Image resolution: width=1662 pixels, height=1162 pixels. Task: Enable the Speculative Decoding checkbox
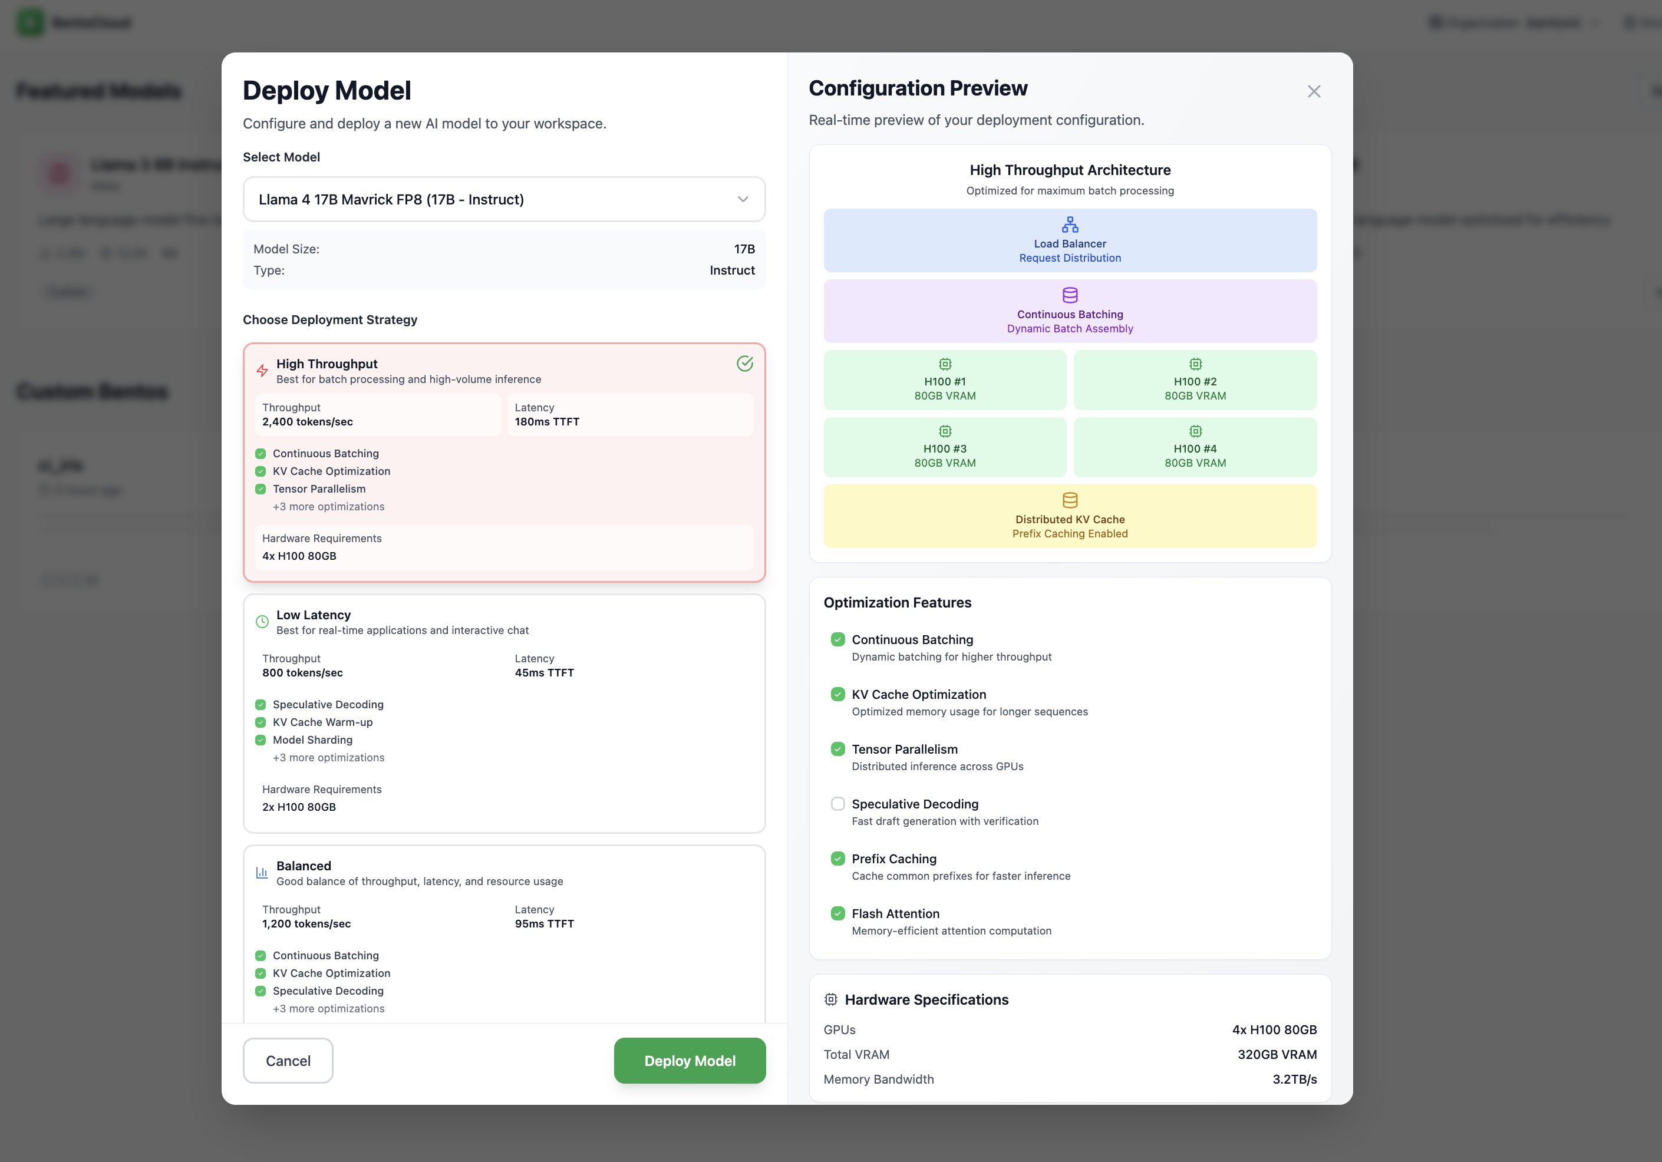[x=837, y=804]
